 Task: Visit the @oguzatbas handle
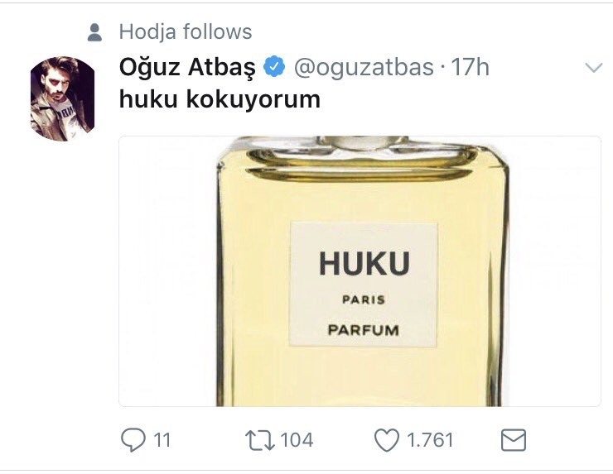coord(364,67)
